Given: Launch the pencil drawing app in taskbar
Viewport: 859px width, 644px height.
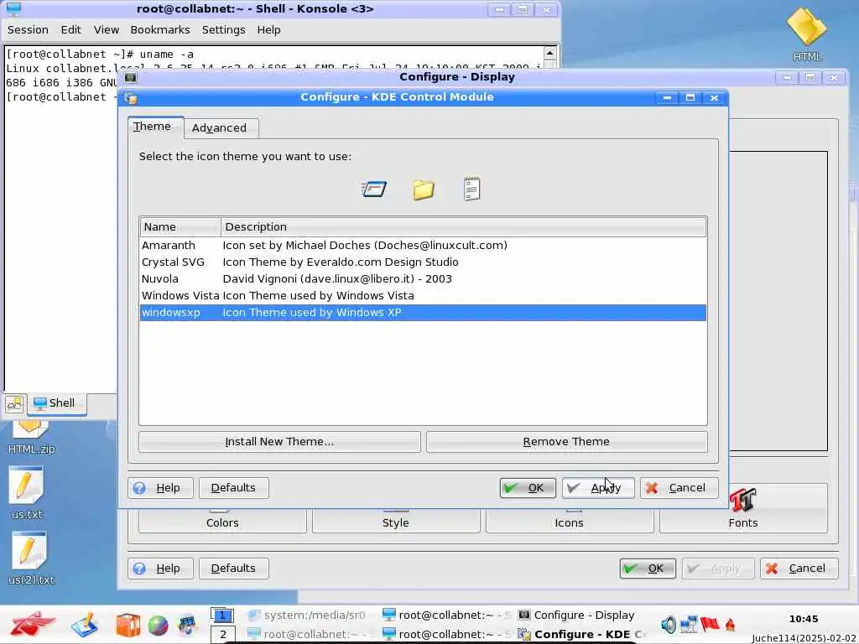Looking at the screenshot, I should pyautogui.click(x=85, y=624).
